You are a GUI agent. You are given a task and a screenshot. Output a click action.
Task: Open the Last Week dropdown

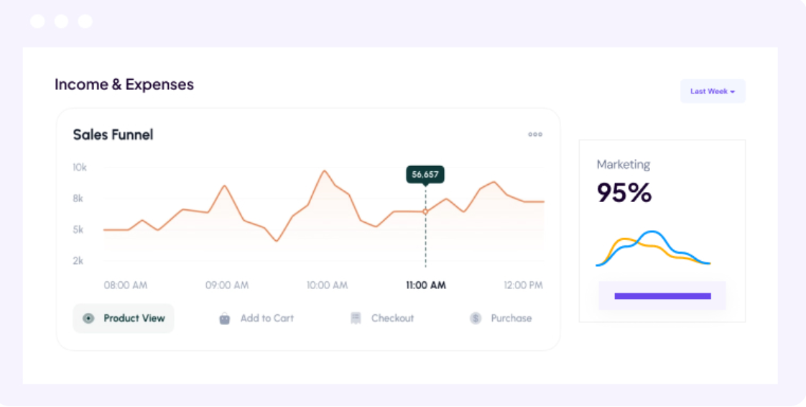tap(712, 91)
